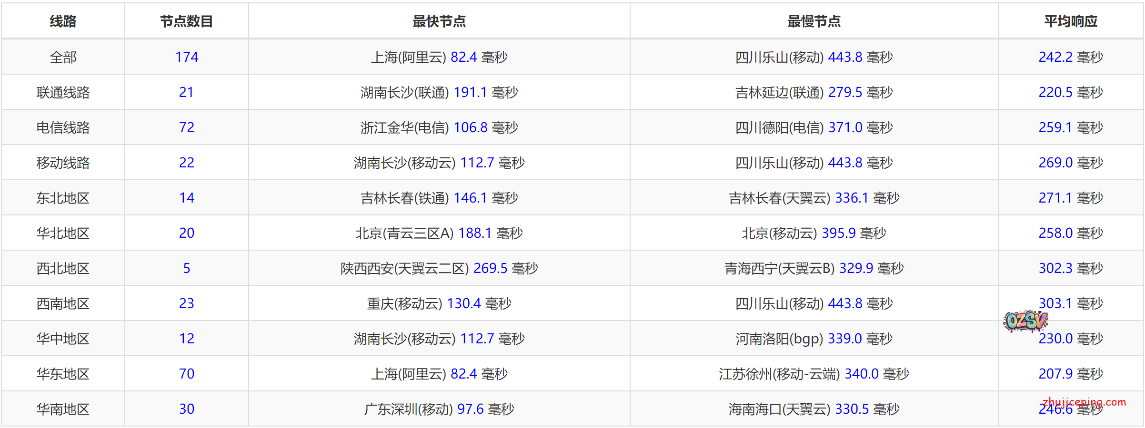
Task: Select the 174 node count for 全部
Action: [186, 57]
